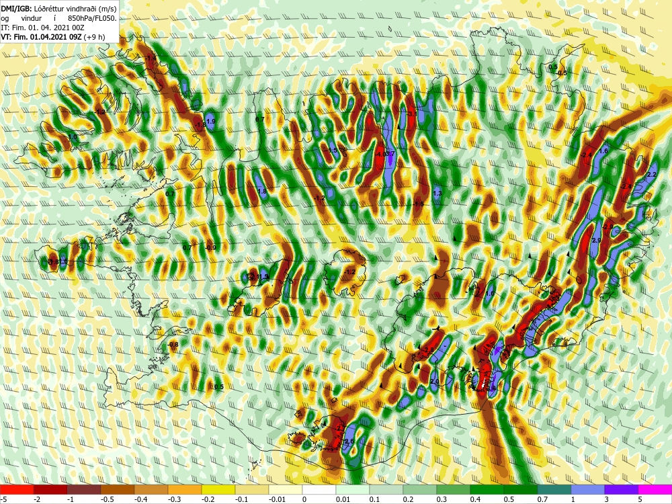The height and width of the screenshot is (504, 672).
Task: Pick the ochre legend swatch between -0.4 and -0.3
Action: (x=151, y=489)
